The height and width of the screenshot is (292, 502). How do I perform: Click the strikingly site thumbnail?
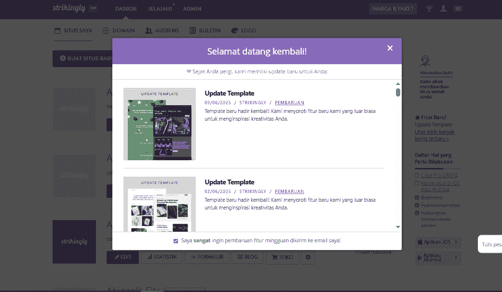pyautogui.click(x=74, y=242)
